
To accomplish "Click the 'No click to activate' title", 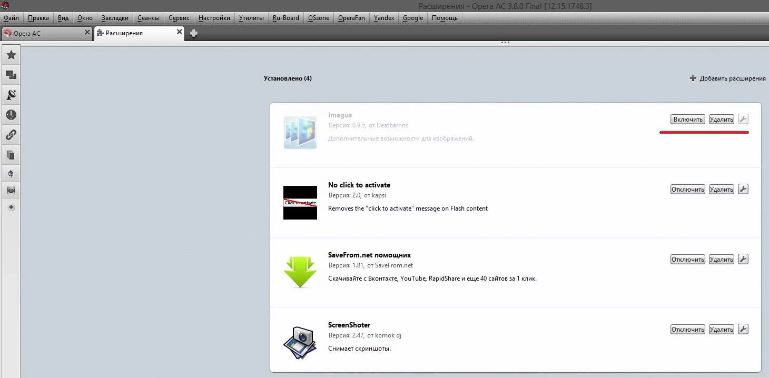I will [x=359, y=185].
